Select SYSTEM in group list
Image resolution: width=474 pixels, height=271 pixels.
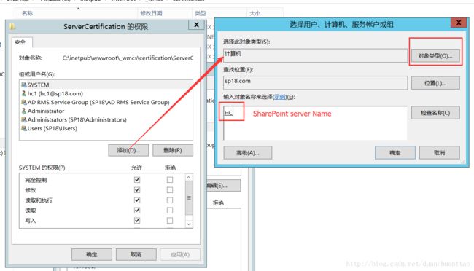pos(106,85)
